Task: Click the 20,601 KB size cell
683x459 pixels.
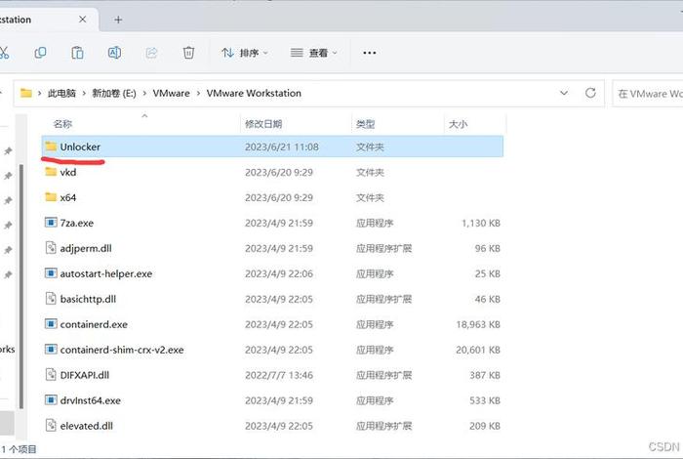Action: coord(478,350)
